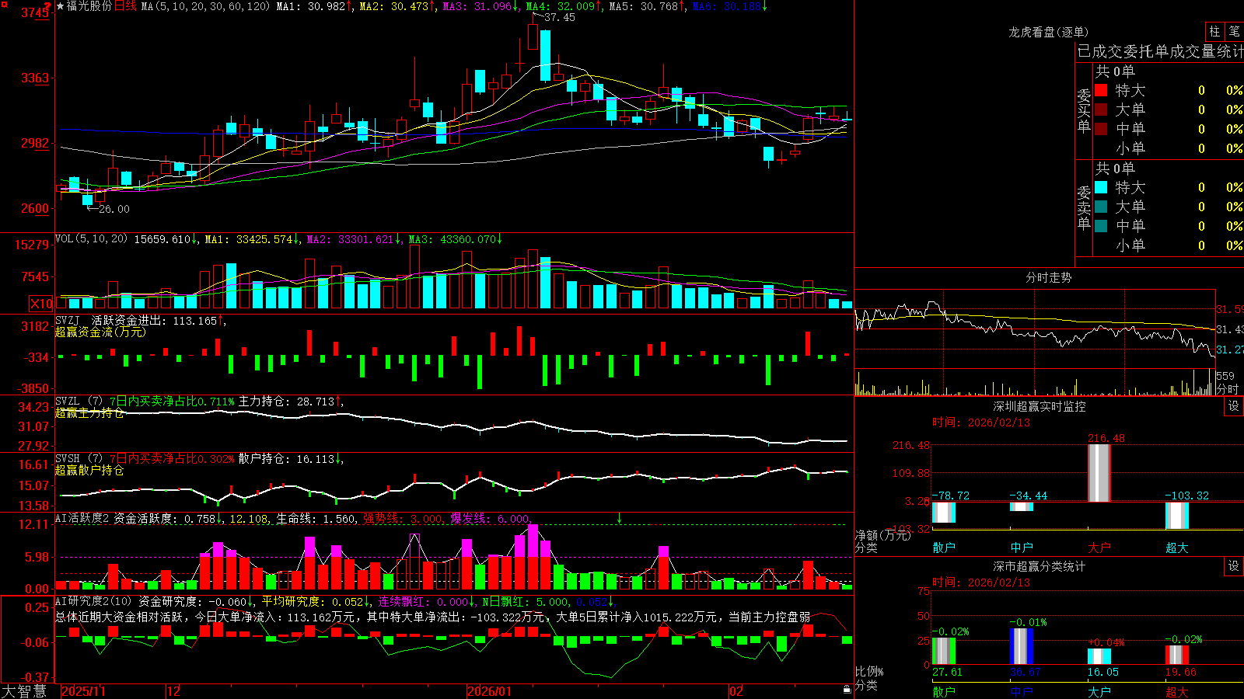Click the 超大 -103.32 bar in 深圳超赢实时监控
Viewport: 1244px width, 699px height.
click(1176, 516)
